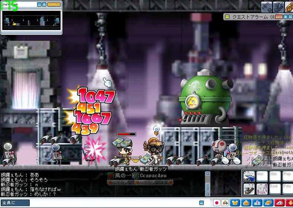The height and width of the screenshot is (208, 293).
Task: Click the red dot icon button
Action: pyautogui.click(x=217, y=203)
